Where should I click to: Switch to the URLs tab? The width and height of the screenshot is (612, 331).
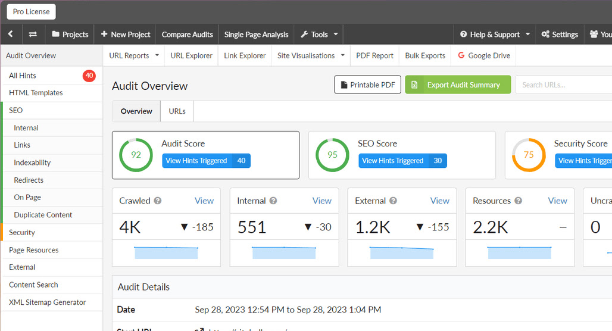[177, 111]
